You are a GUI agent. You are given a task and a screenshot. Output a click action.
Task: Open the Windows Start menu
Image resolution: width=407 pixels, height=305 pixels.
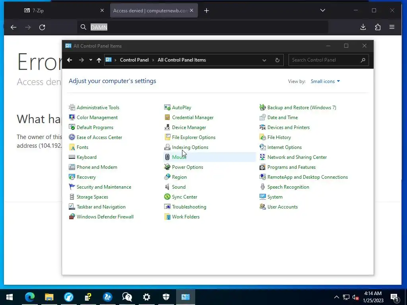10,297
